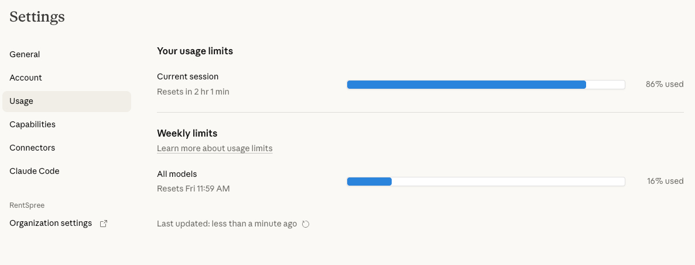
Task: Click the 86% used label
Action: coord(665,84)
